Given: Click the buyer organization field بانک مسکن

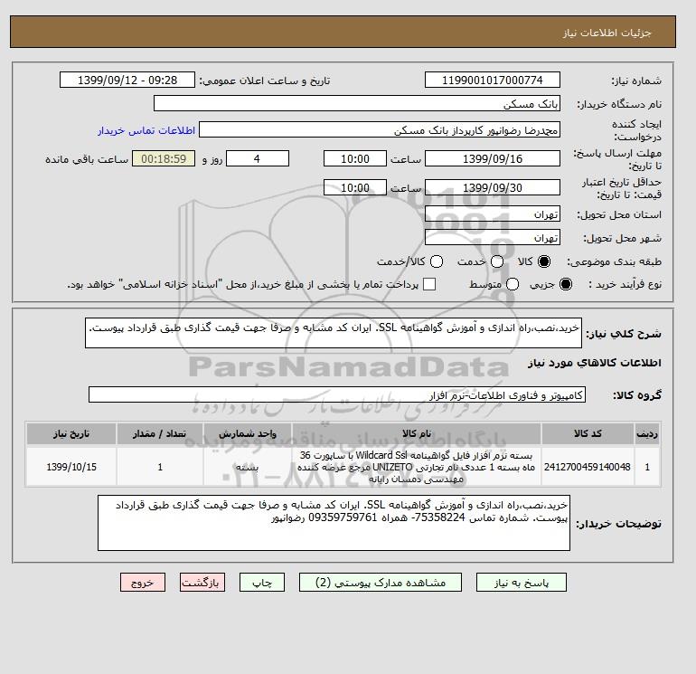Looking at the screenshot, I should (x=357, y=103).
